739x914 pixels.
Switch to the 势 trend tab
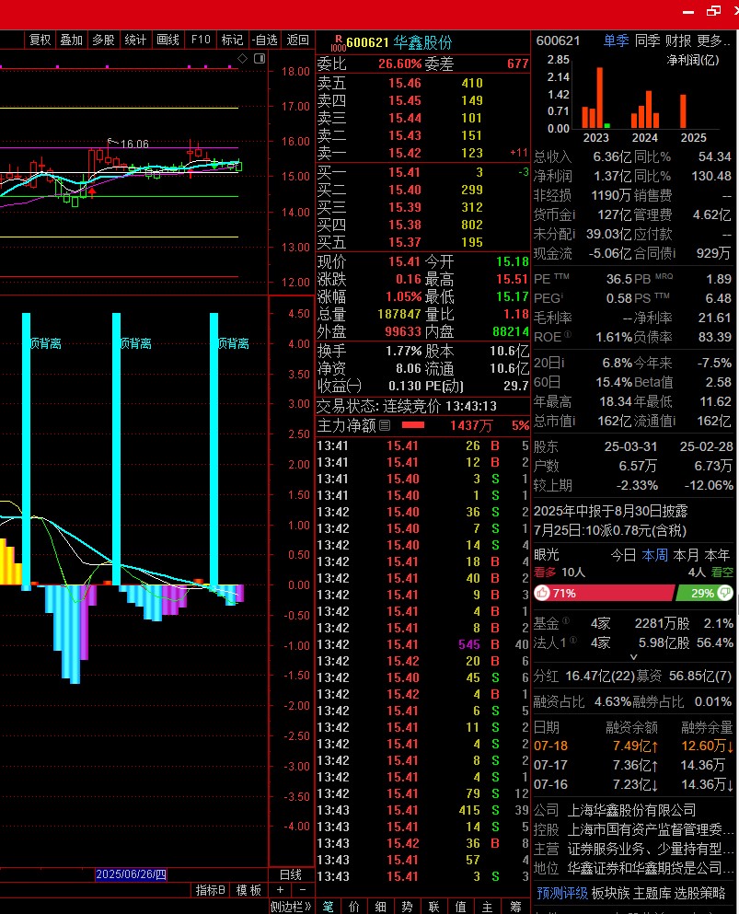(407, 907)
